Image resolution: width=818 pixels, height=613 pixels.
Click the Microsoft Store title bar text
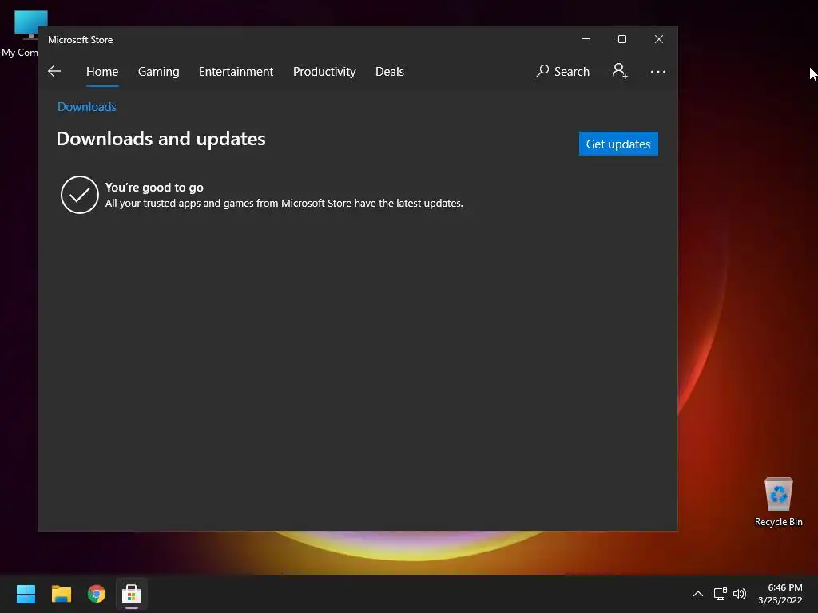[x=81, y=40]
